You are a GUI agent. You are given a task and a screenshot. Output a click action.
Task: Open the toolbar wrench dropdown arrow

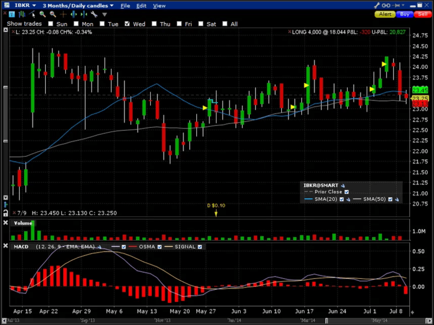coord(104,14)
